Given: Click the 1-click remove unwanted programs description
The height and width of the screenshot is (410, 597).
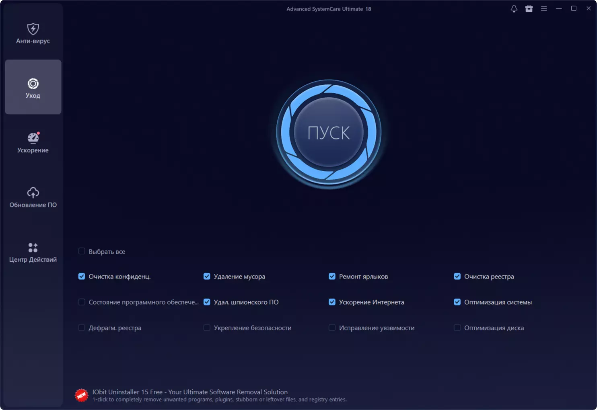Looking at the screenshot, I should [x=219, y=400].
